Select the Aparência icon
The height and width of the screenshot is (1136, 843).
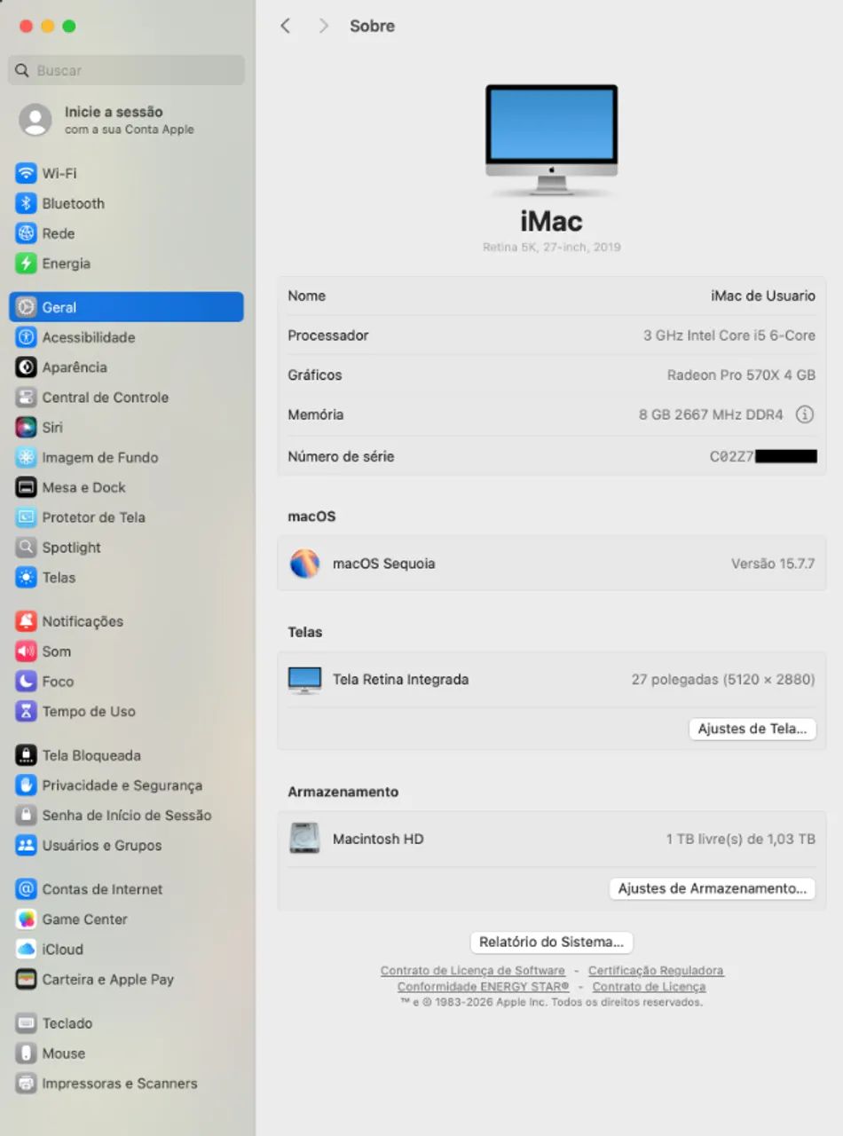click(27, 367)
